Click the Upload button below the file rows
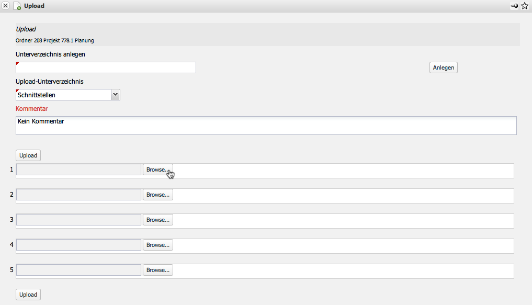The width and height of the screenshot is (532, 305). [x=28, y=295]
